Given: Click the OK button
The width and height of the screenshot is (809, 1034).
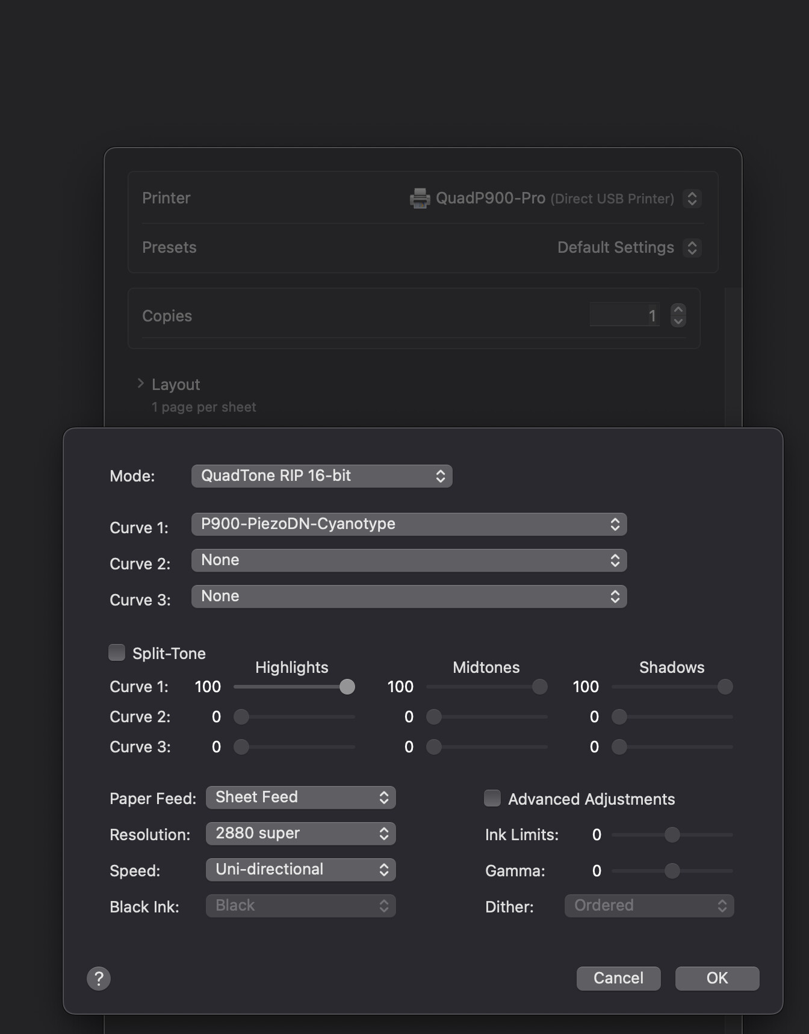Looking at the screenshot, I should point(717,978).
